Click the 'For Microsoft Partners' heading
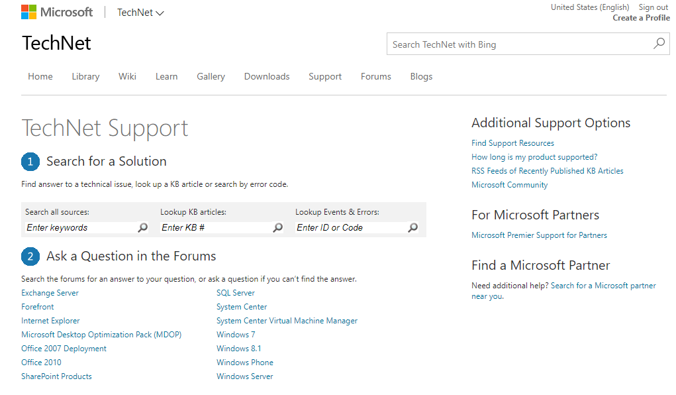 (x=536, y=215)
